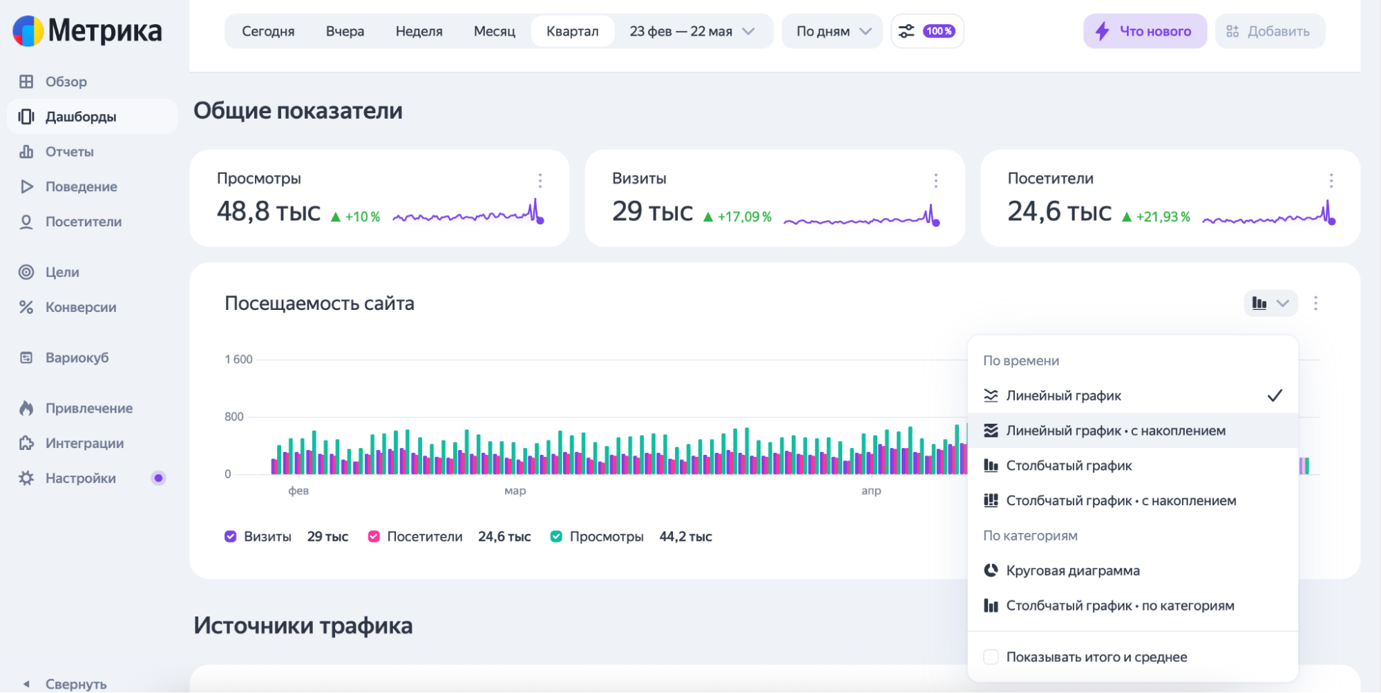1381x693 pixels.
Task: Collapse the chart type selector dropdown
Action: pos(1270,303)
